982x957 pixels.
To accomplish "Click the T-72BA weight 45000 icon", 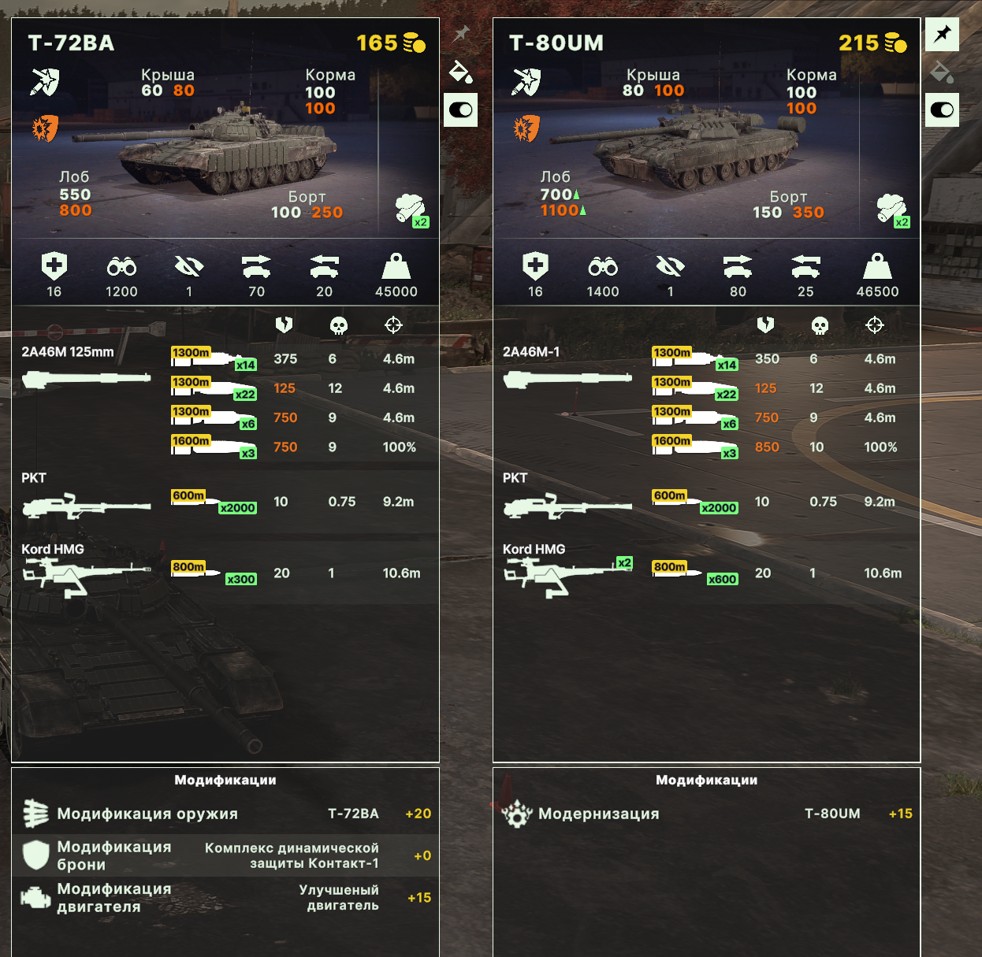I will coord(396,266).
